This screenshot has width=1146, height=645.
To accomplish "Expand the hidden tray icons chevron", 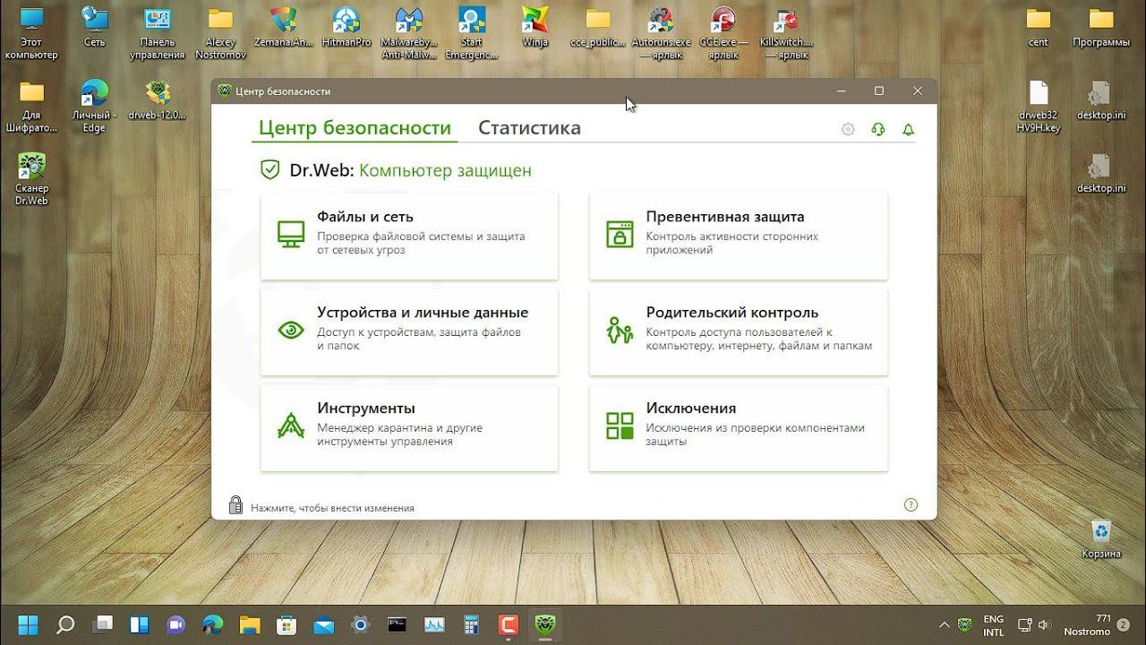I will coord(944,624).
